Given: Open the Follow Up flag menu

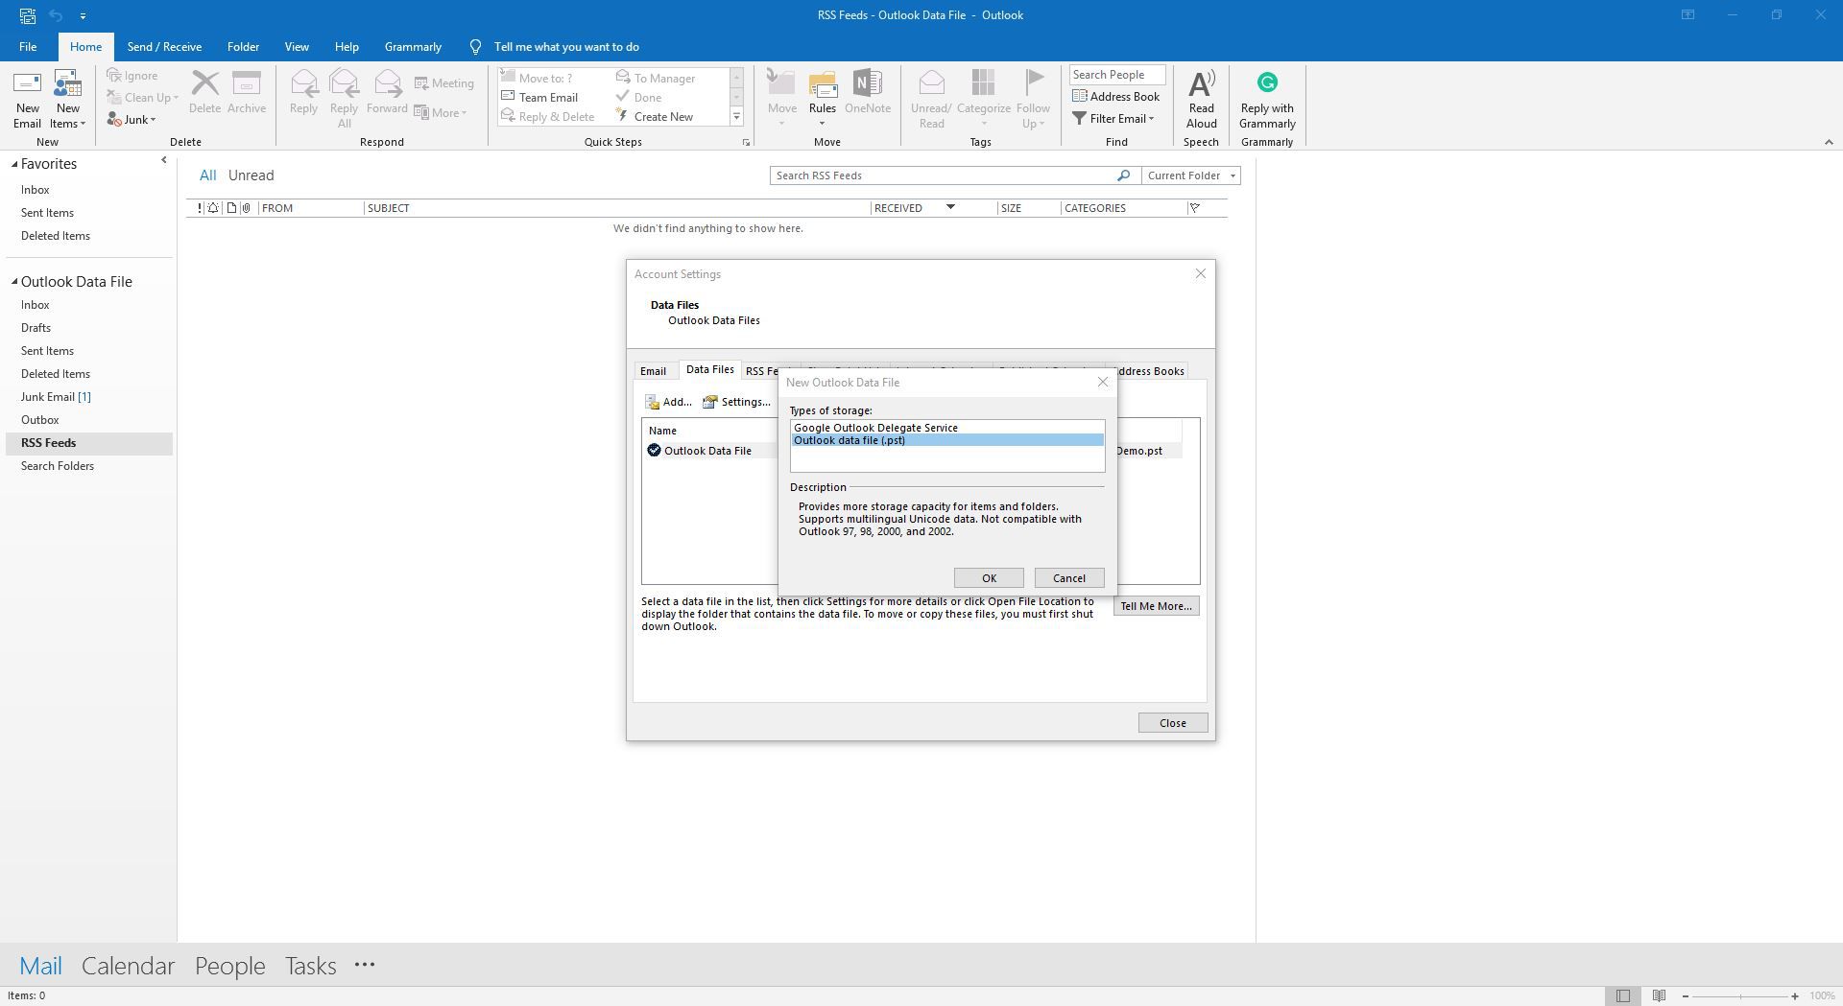Looking at the screenshot, I should pyautogui.click(x=1034, y=100).
